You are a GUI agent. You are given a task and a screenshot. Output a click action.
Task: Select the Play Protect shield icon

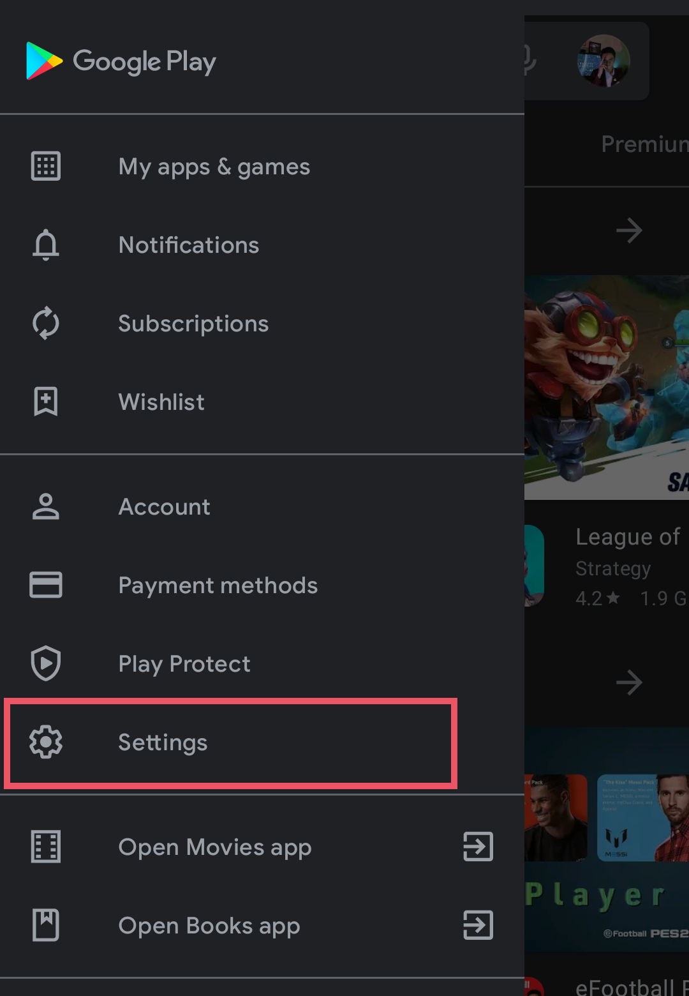pyautogui.click(x=45, y=663)
